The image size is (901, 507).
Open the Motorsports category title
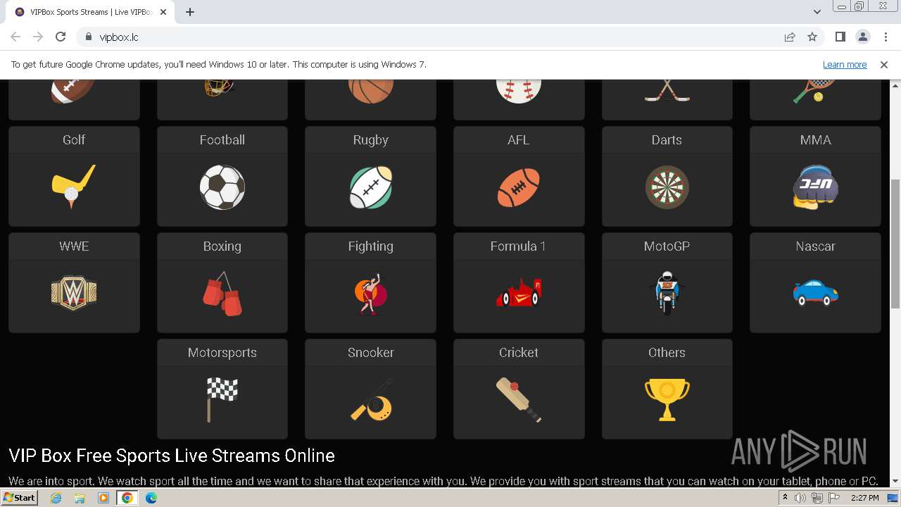pos(222,352)
